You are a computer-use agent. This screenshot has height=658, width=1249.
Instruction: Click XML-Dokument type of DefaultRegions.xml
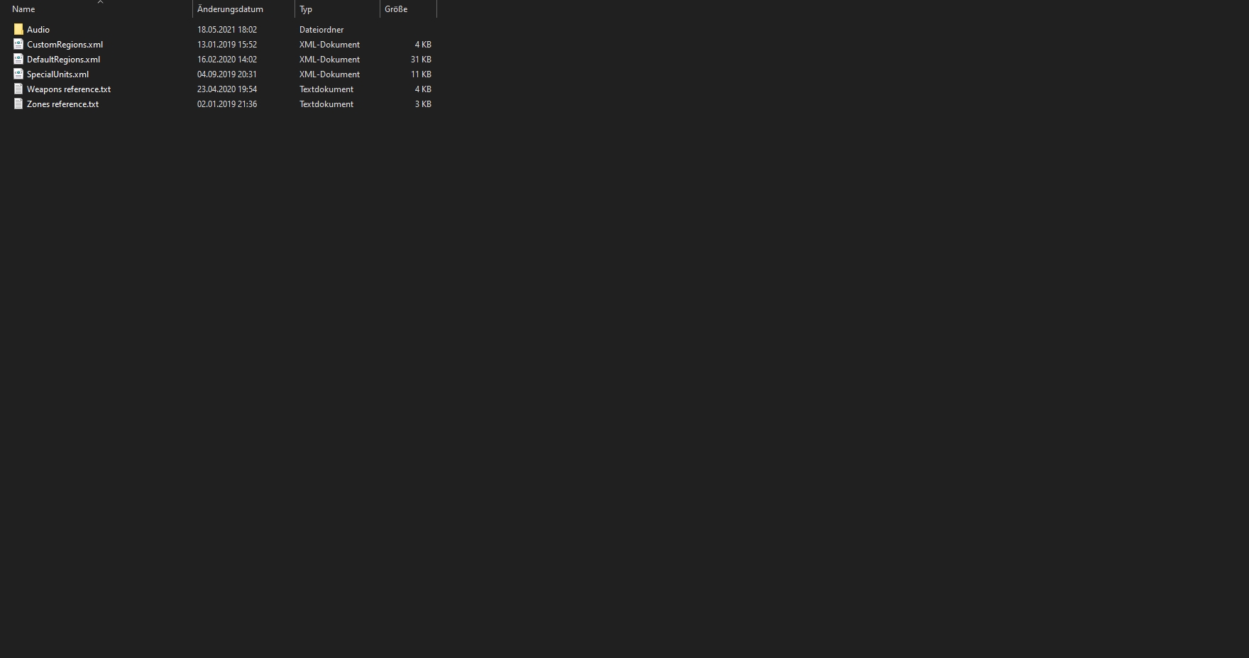pos(329,60)
